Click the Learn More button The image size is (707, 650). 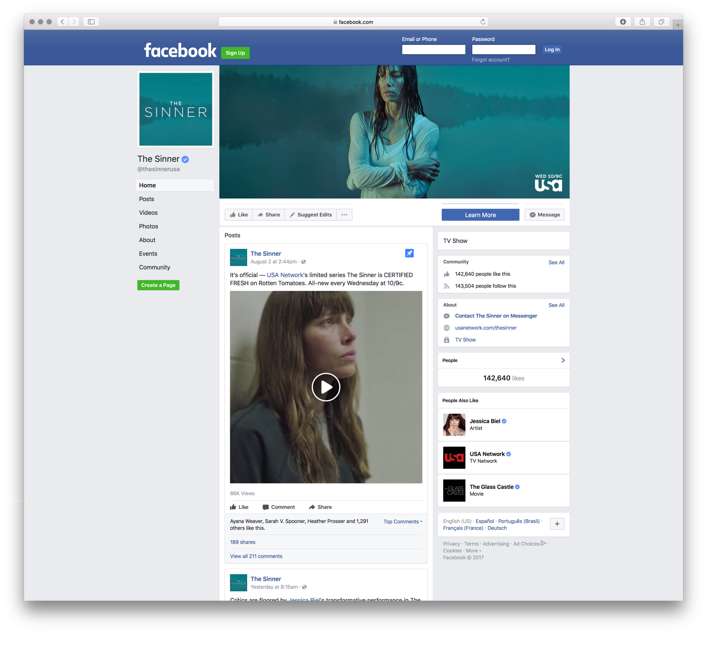click(x=480, y=215)
